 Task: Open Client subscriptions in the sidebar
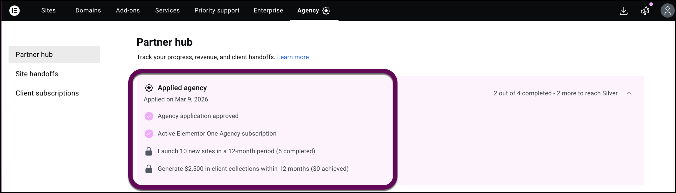coord(47,93)
